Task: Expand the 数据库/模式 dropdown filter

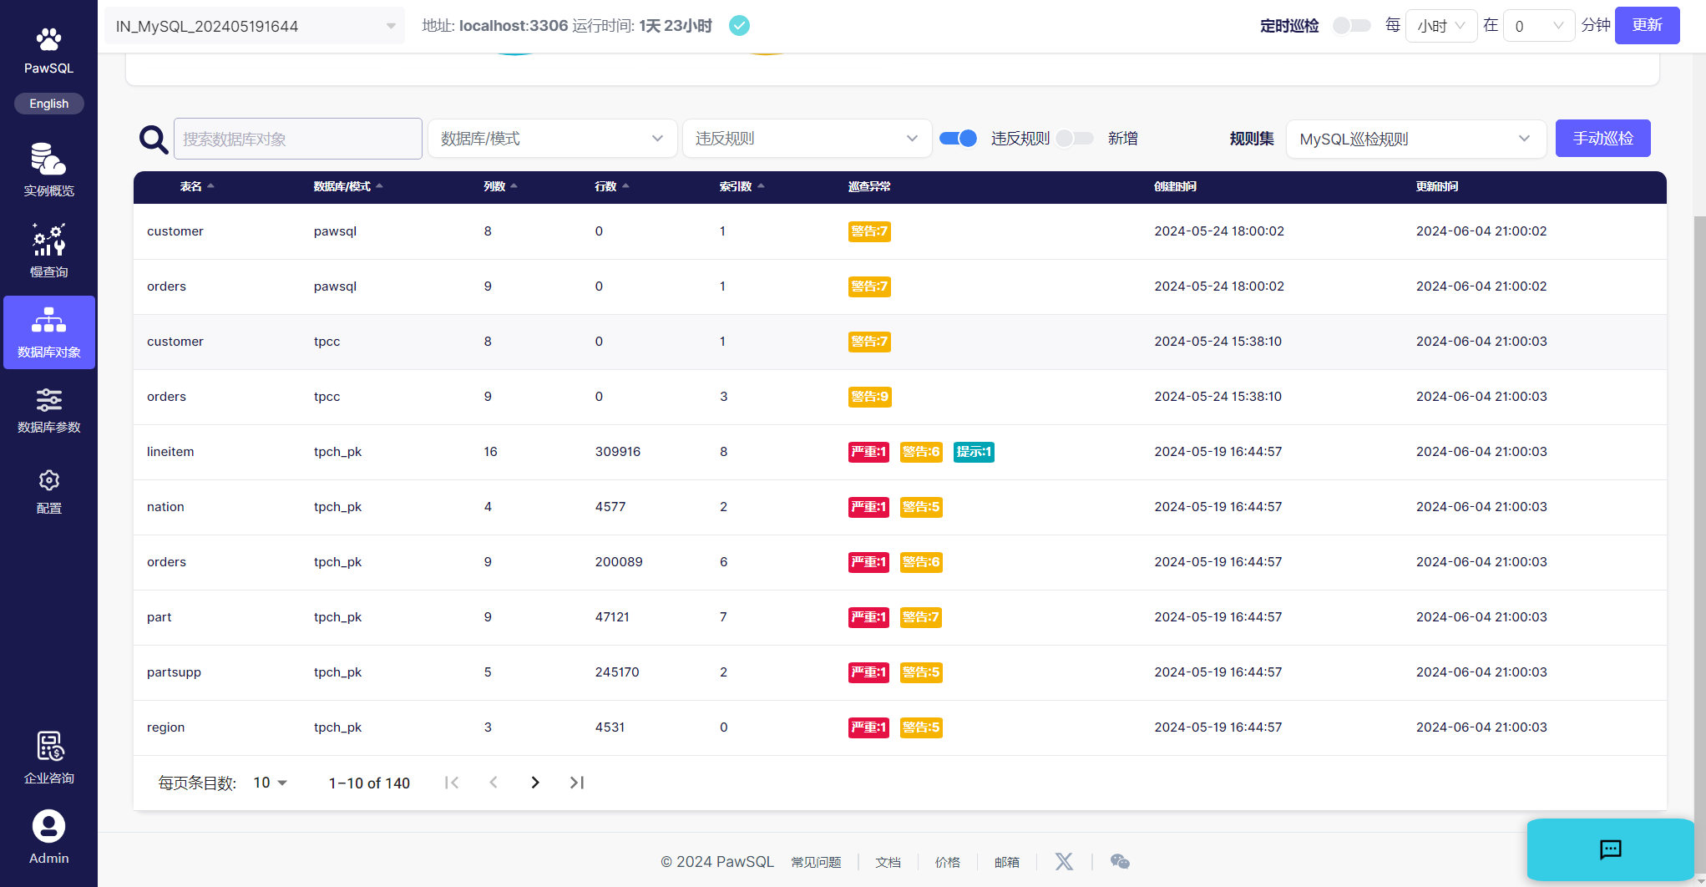Action: 552,139
